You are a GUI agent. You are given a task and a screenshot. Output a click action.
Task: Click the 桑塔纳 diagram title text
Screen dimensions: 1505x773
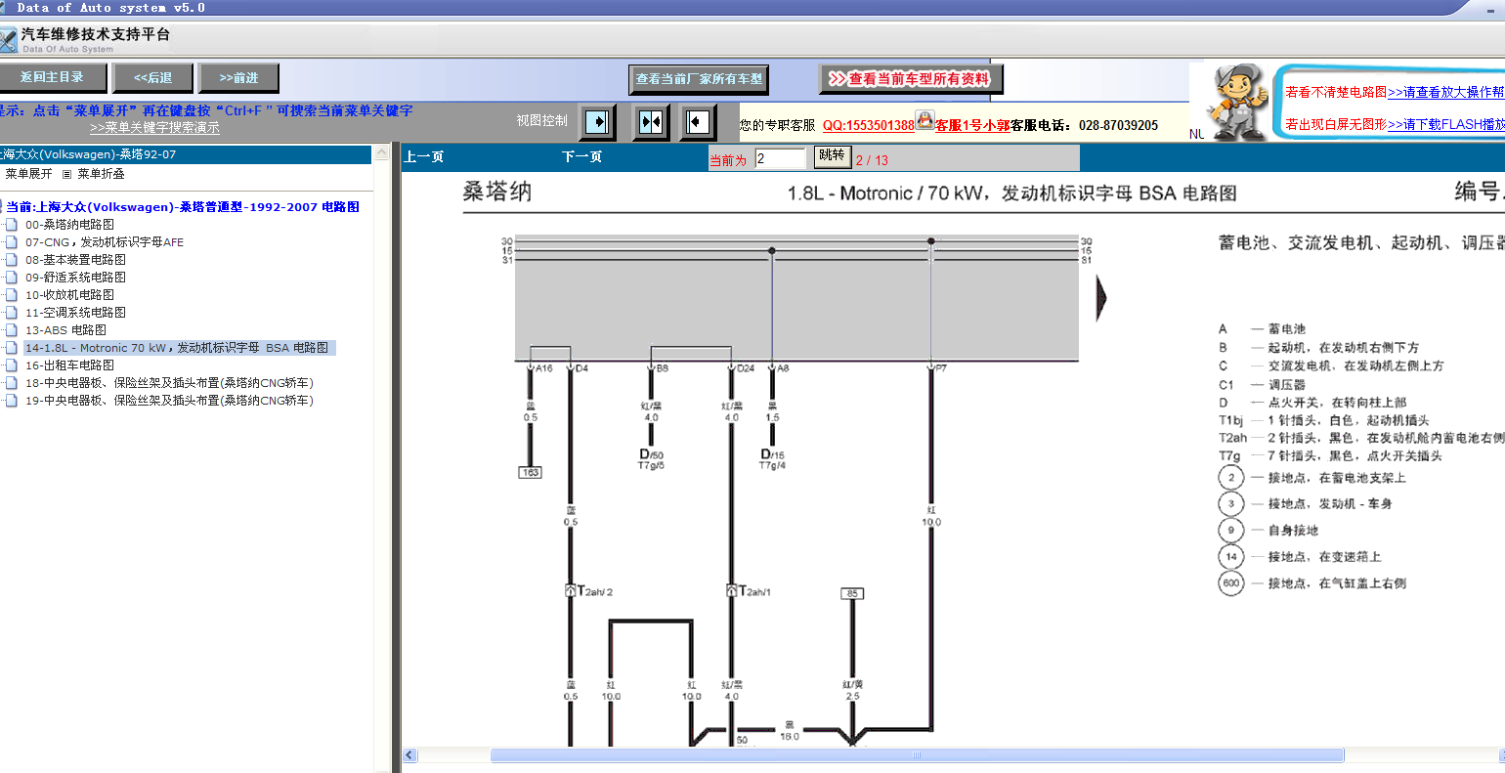[x=497, y=192]
